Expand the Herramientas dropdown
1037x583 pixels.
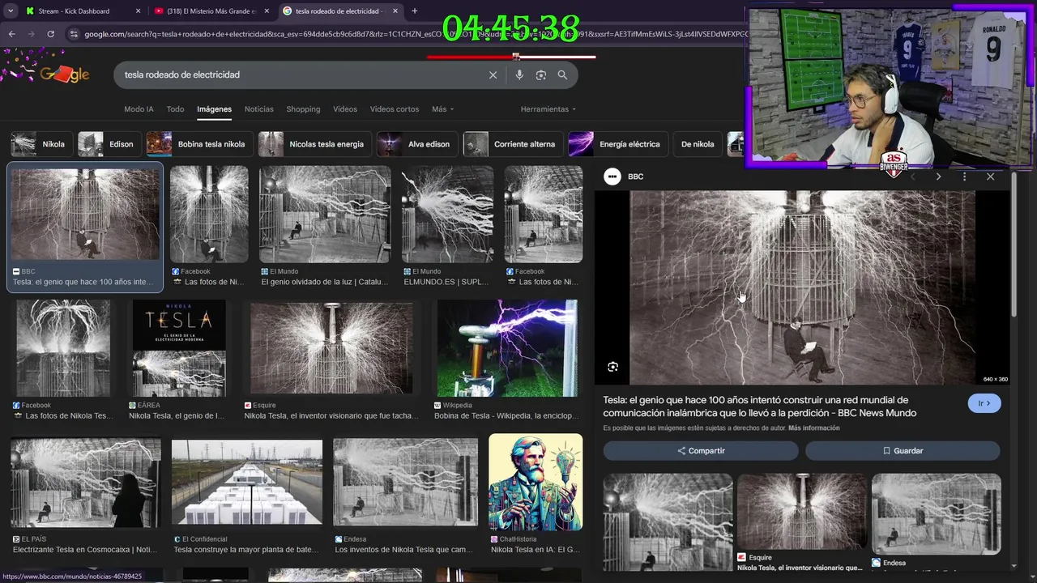(x=548, y=109)
